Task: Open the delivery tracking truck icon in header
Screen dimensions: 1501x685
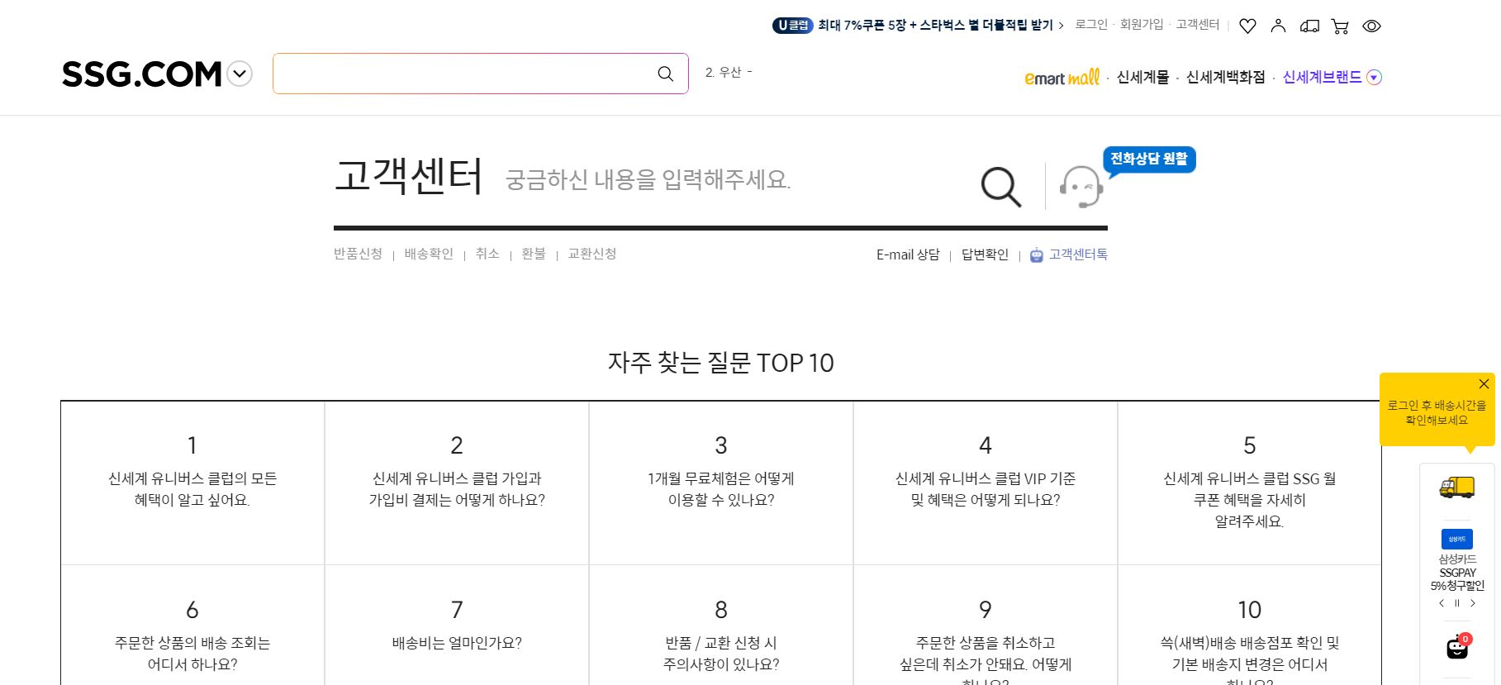Action: [x=1309, y=26]
